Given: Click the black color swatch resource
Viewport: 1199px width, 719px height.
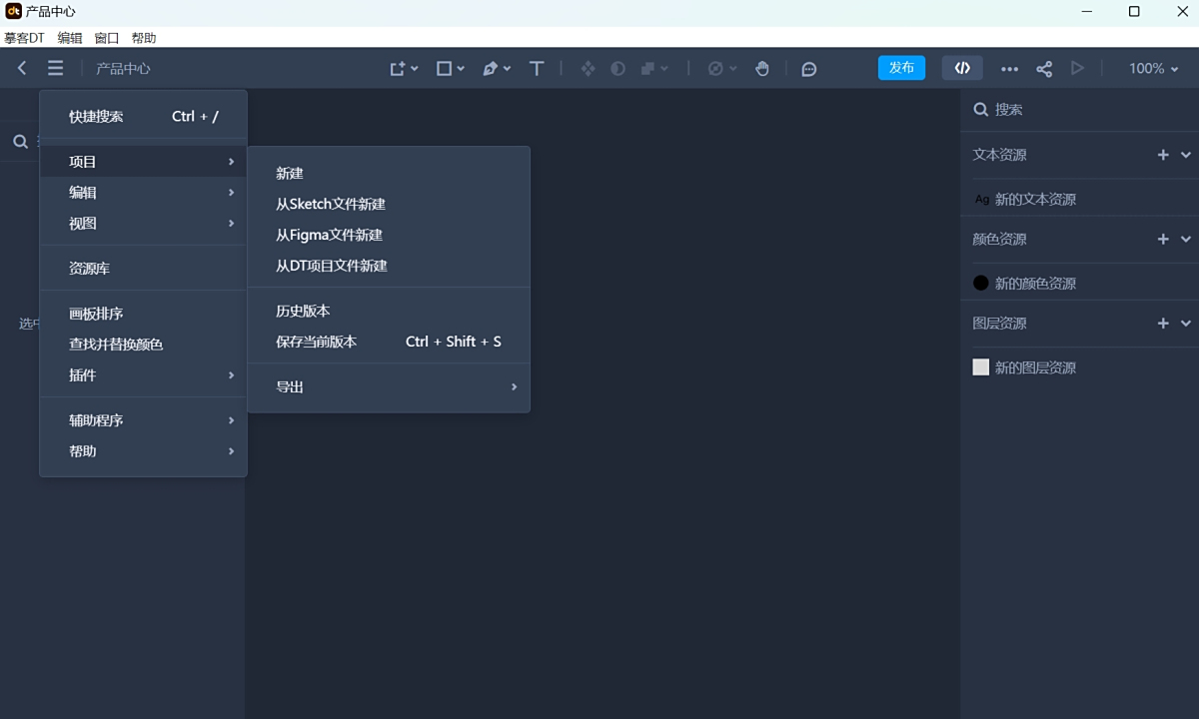Looking at the screenshot, I should [x=981, y=283].
